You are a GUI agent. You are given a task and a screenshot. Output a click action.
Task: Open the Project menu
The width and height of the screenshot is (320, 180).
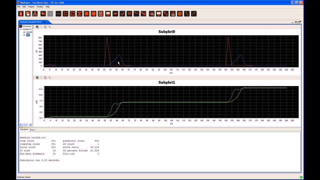[31, 7]
